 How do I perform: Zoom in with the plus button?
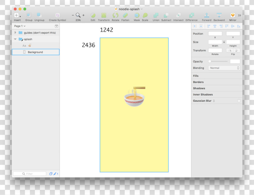pyautogui.click(x=83, y=15)
